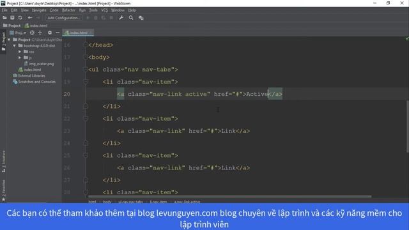
Task: Expand the css folder arrow
Action: [20, 52]
